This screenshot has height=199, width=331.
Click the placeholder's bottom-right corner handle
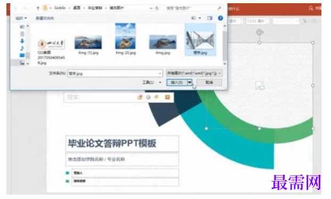pos(313,129)
